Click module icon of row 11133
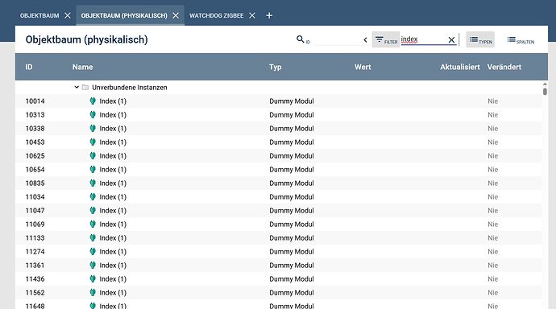Viewport: 556px width, 309px height. (x=93, y=238)
